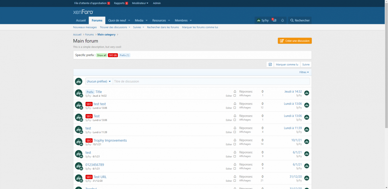The height and width of the screenshot is (189, 388).
Task: Open the '(Aucun préfixe)' prefix selector
Action: [x=99, y=81]
